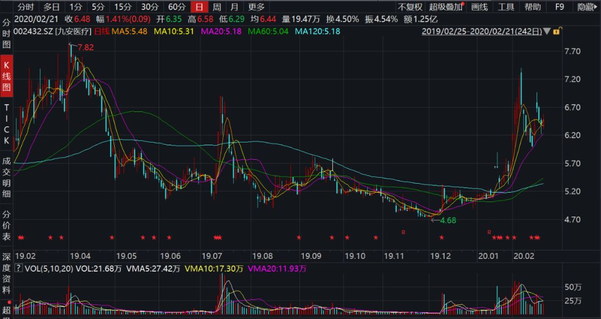Click the first red star event marker
Image resolution: width=601 pixels, height=319 pixels.
pos(19,238)
